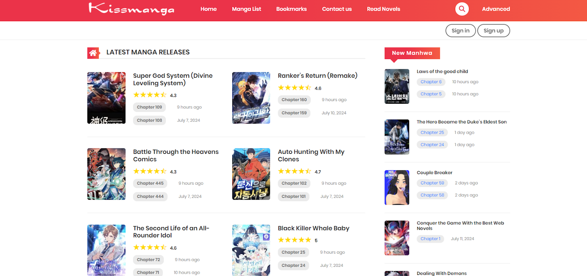The image size is (587, 276).
Task: Open The Second Life of an All-Rounder Idol title
Action: tap(171, 232)
